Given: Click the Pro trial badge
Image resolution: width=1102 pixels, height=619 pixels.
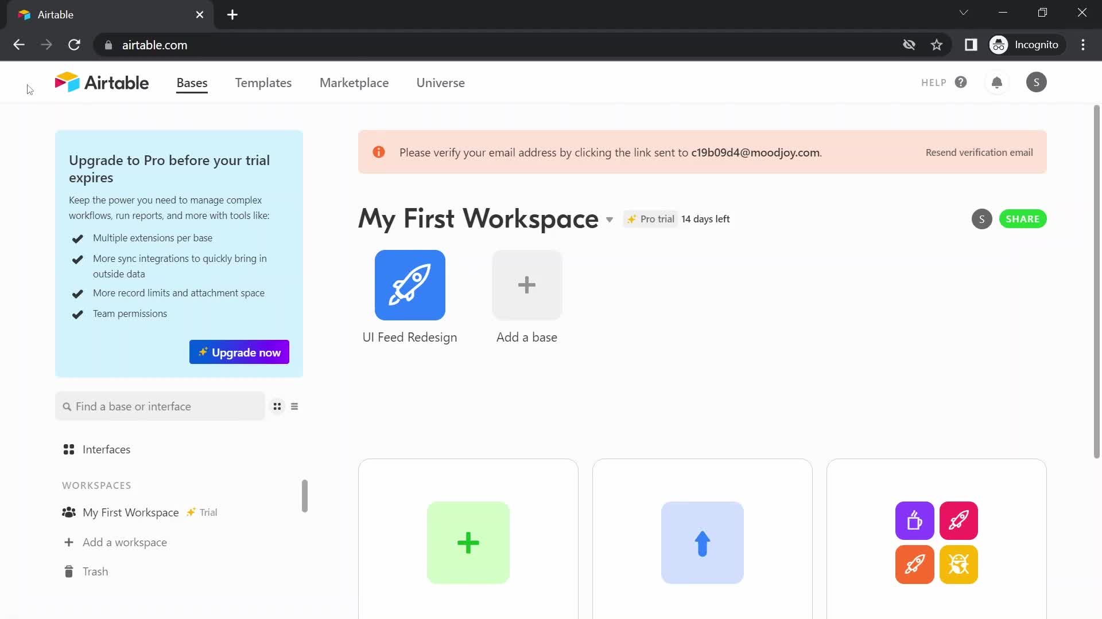Looking at the screenshot, I should coord(650,219).
